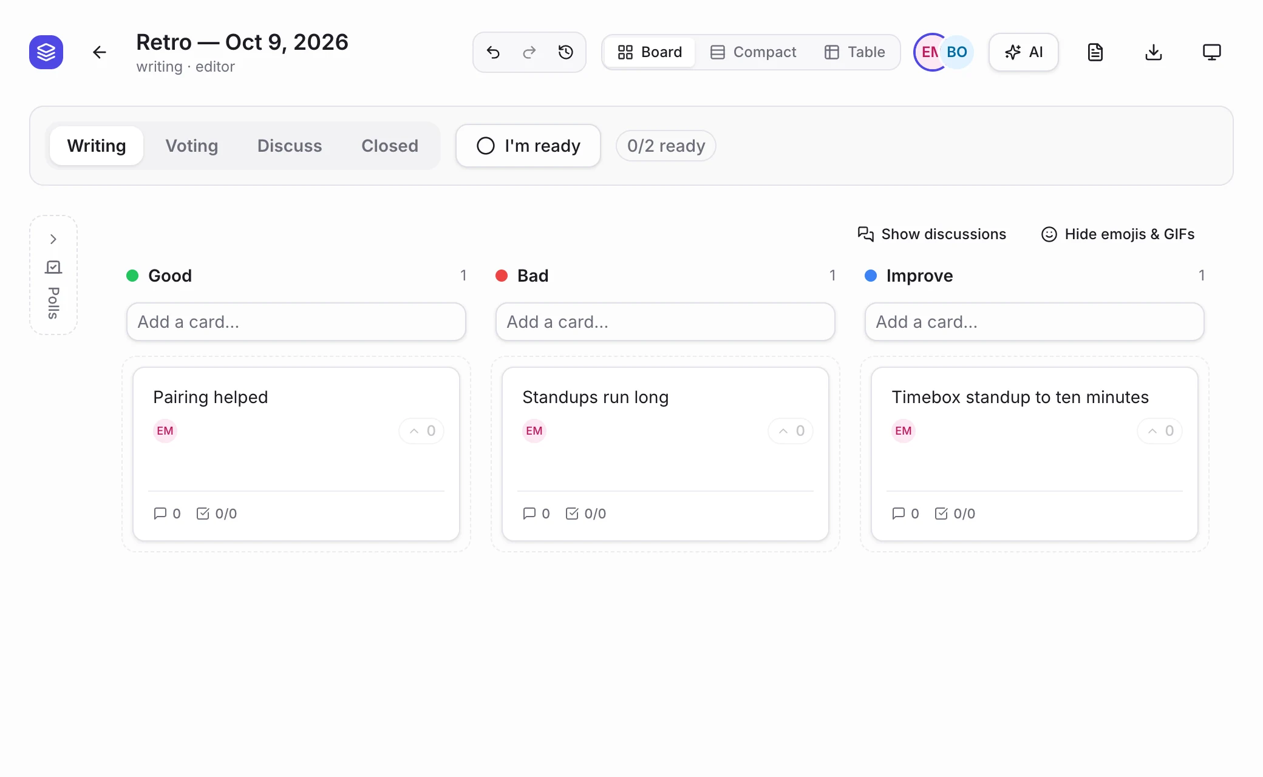Open action items on Timebox standup card

tap(955, 514)
